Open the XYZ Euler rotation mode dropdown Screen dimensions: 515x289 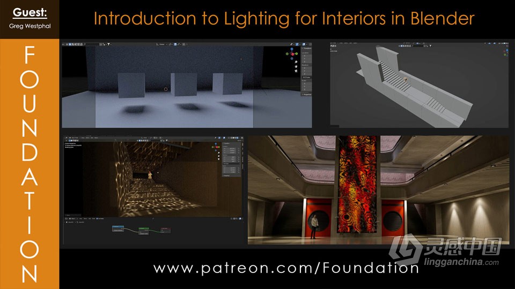pyautogui.click(x=306, y=77)
